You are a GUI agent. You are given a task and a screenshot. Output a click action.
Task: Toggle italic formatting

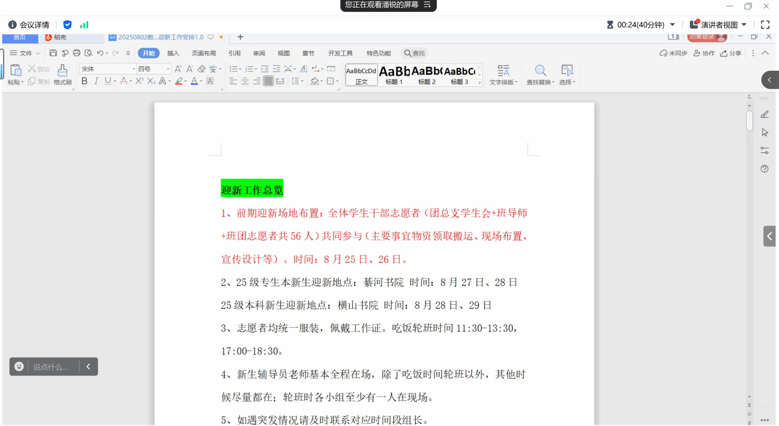click(x=96, y=81)
